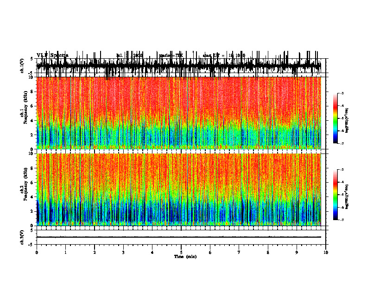Click the '-7' tick on ch.2 colorbar
The height and width of the screenshot is (283, 367).
point(342,220)
